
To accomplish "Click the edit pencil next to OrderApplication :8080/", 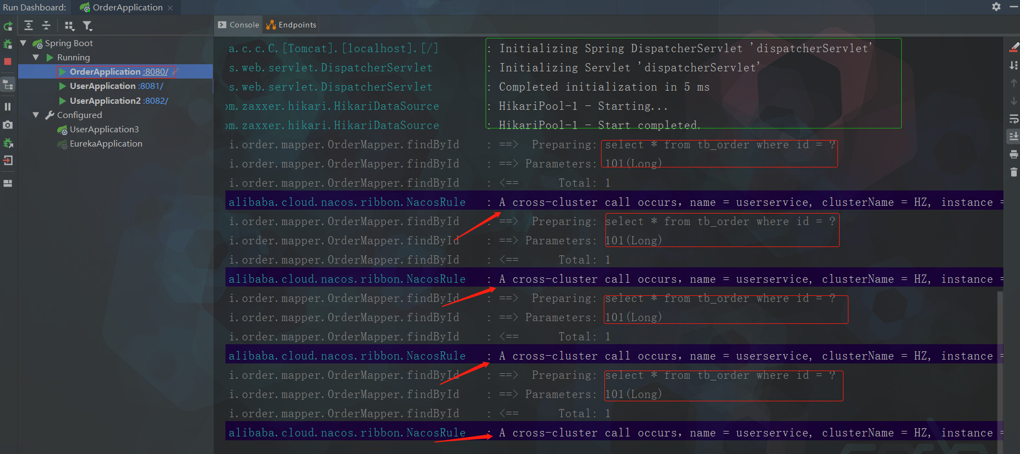I will pos(175,71).
